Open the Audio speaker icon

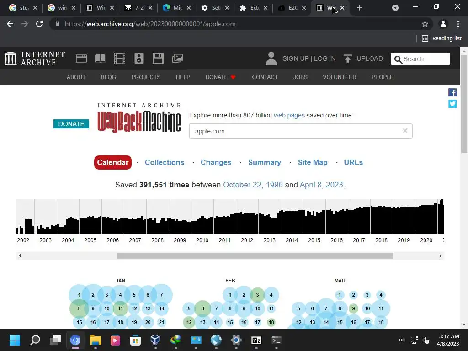click(x=139, y=58)
